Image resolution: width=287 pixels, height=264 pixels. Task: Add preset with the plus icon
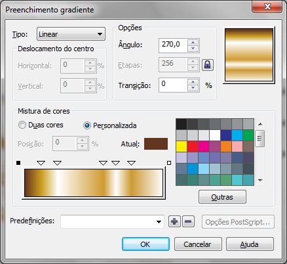point(174,221)
